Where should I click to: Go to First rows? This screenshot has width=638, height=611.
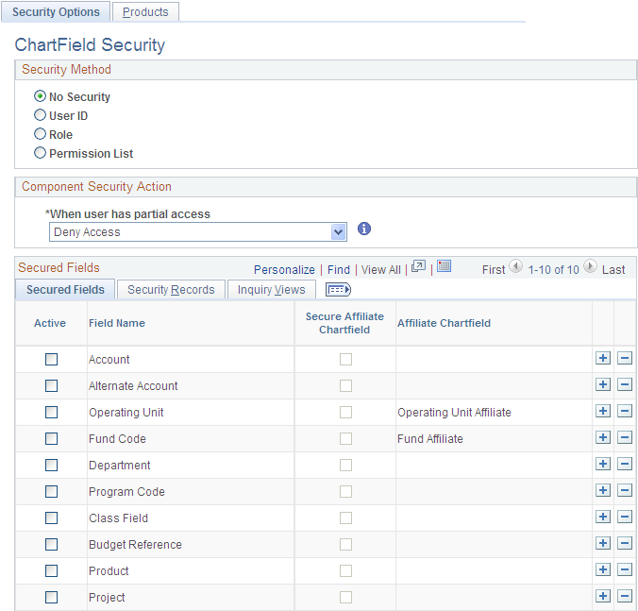[x=494, y=269]
